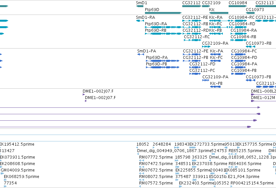Click the CG10984-RC transcript label
The height and width of the screenshot is (188, 276).
pyautogui.click(x=242, y=17)
